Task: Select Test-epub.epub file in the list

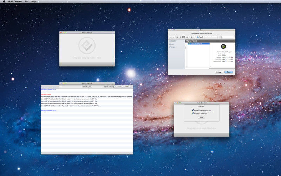Action: point(198,43)
